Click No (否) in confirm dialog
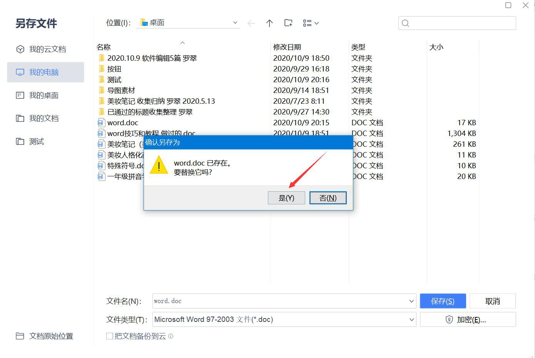 point(328,198)
